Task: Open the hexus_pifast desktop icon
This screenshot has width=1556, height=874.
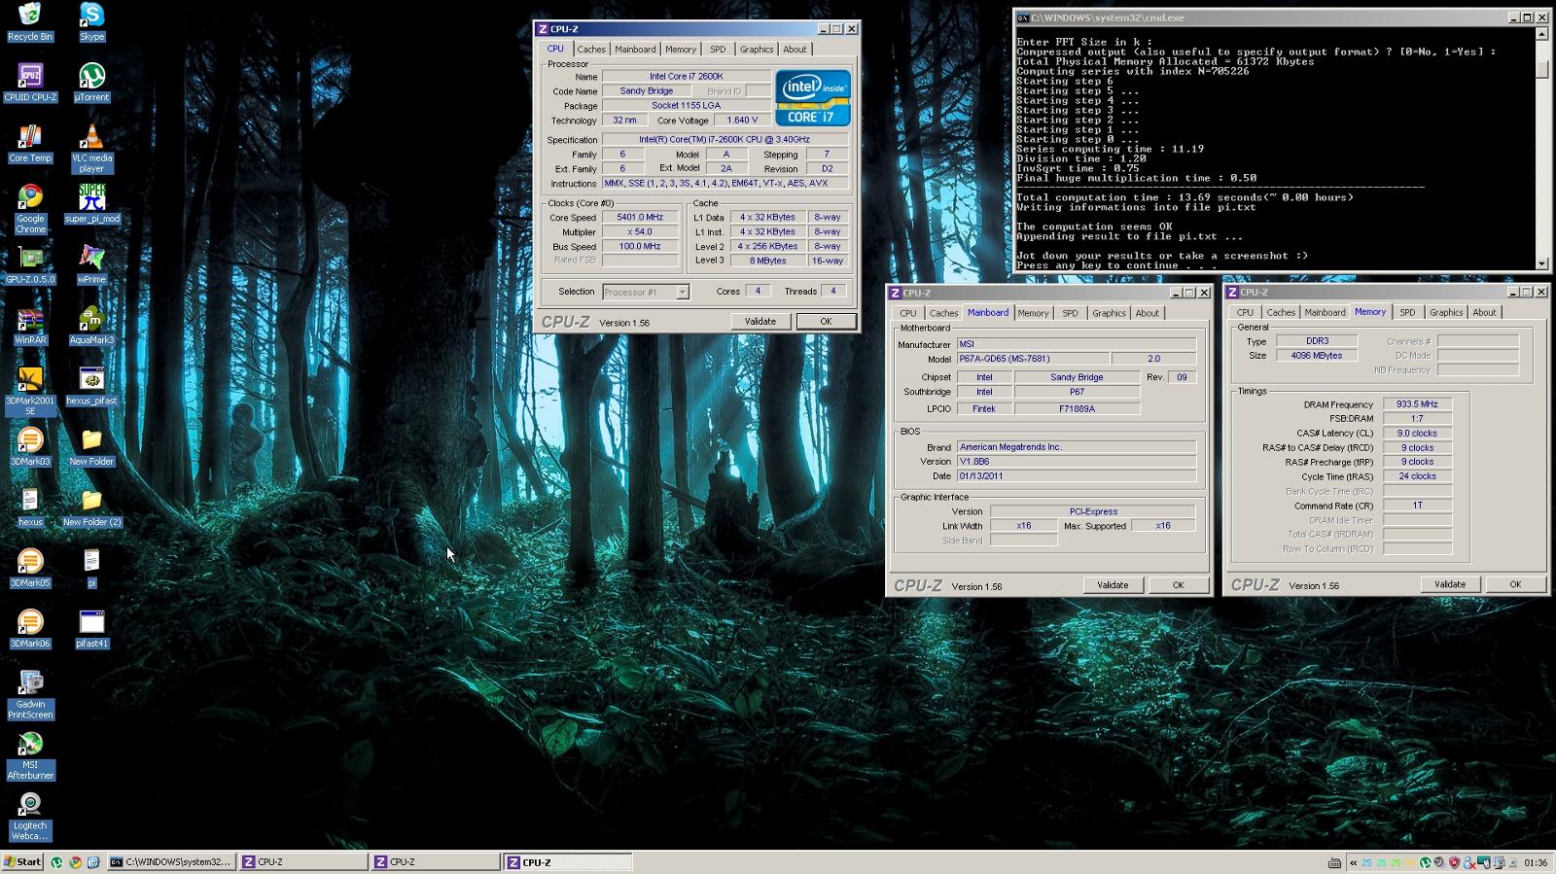Action: point(91,386)
